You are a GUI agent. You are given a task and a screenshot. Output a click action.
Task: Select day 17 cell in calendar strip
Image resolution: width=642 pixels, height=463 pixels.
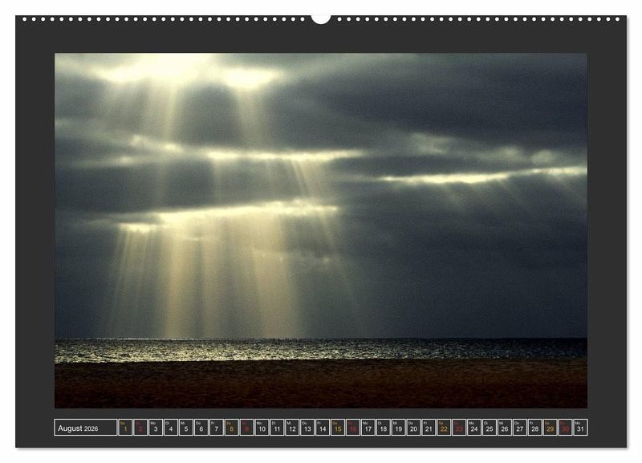(x=368, y=427)
